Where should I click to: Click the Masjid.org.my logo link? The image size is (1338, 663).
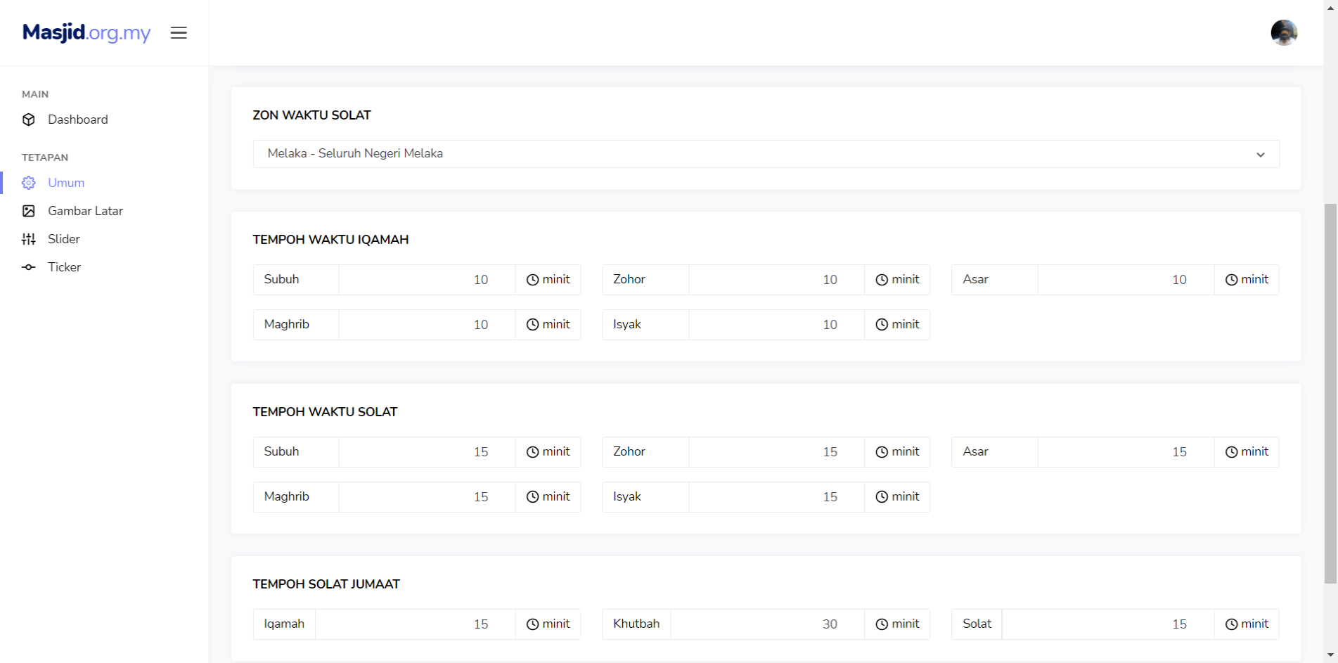pos(86,33)
